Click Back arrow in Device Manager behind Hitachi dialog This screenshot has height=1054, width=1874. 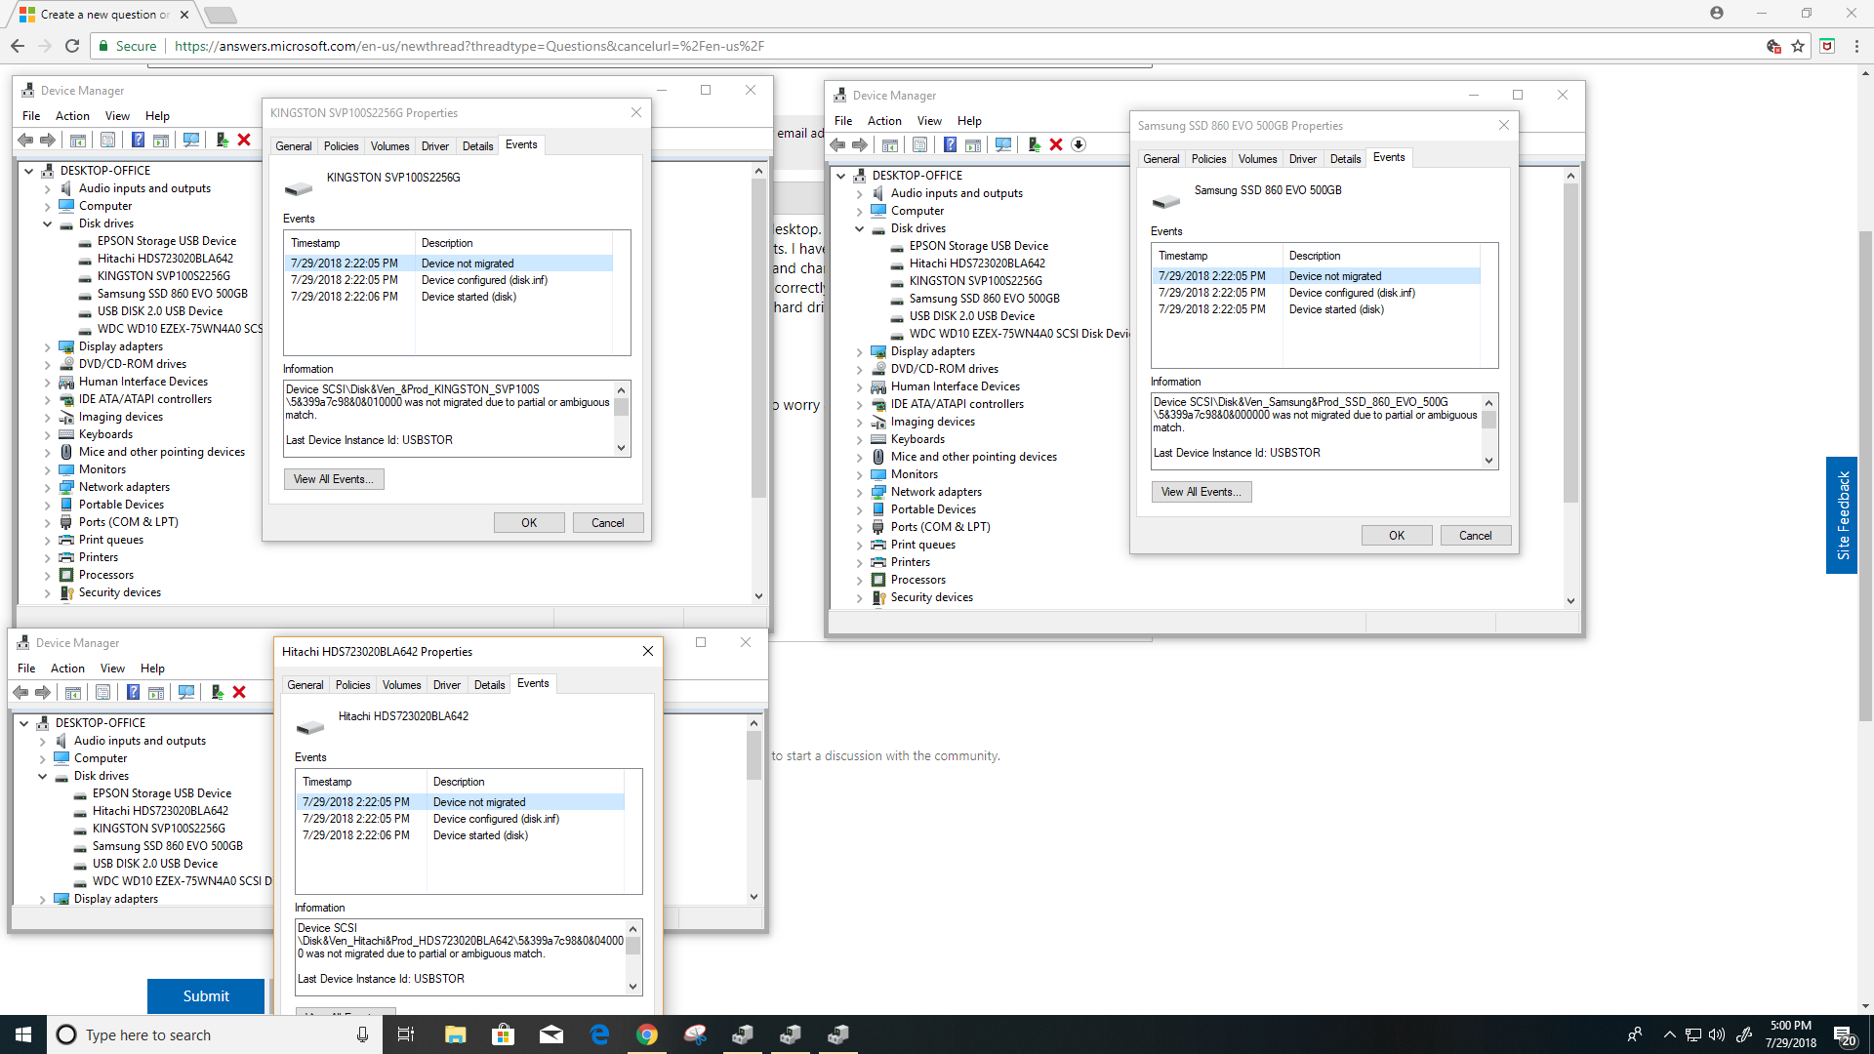(x=20, y=693)
